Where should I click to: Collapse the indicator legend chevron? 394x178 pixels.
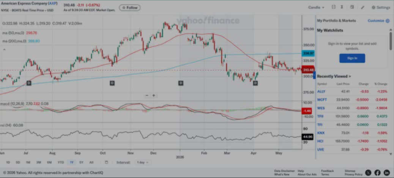4,50
